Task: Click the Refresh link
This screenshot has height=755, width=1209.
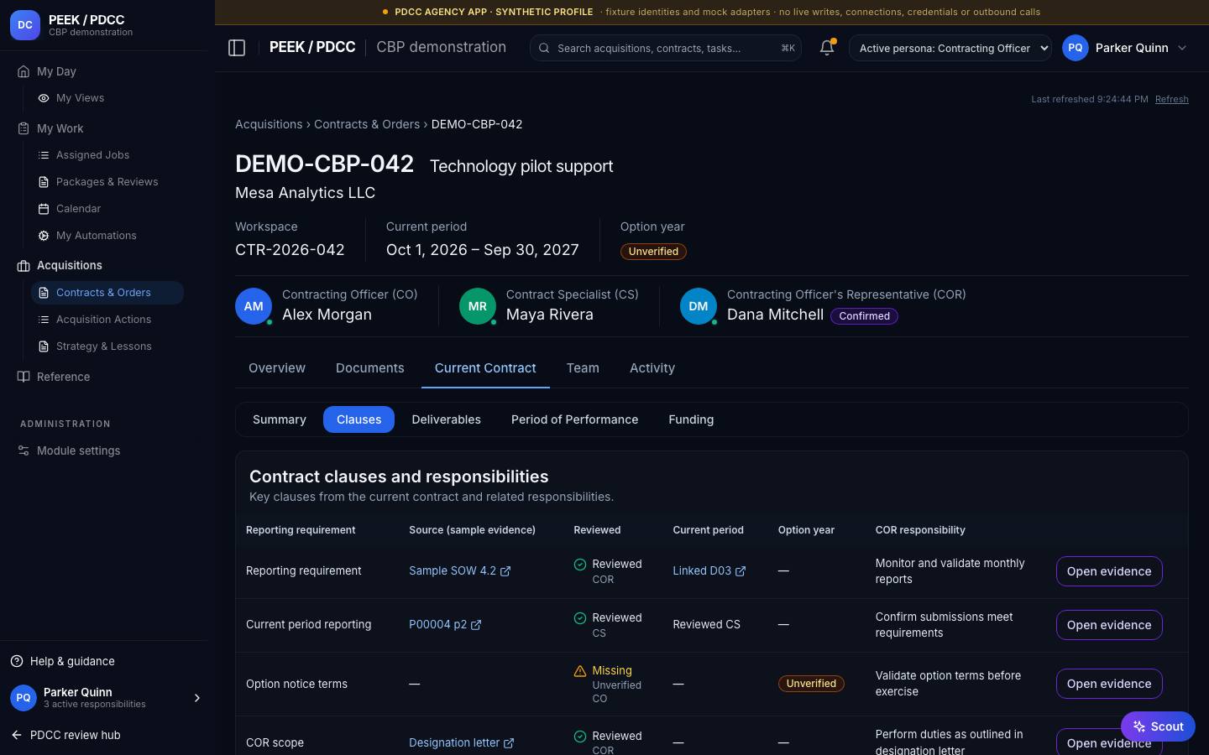Action: coord(1171,99)
